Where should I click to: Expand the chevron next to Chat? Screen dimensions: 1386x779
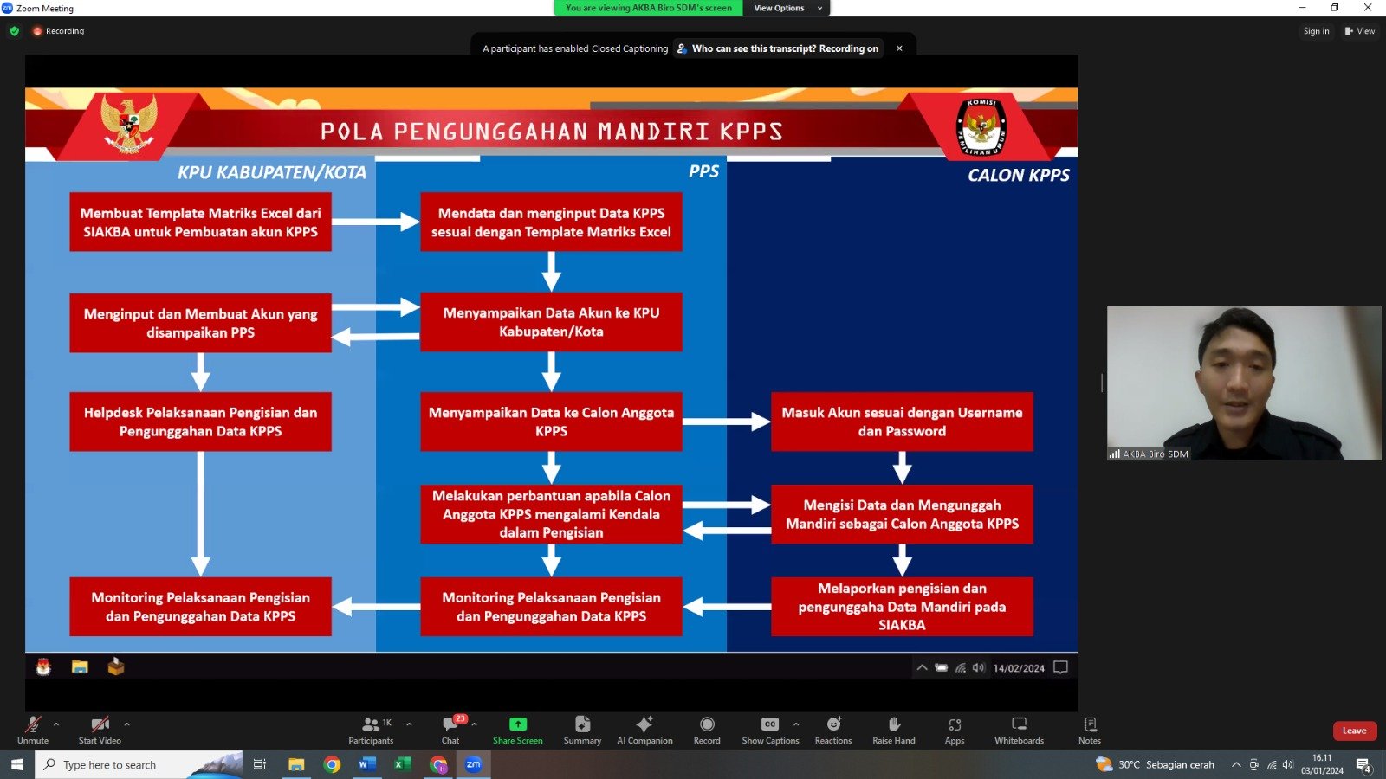[474, 724]
